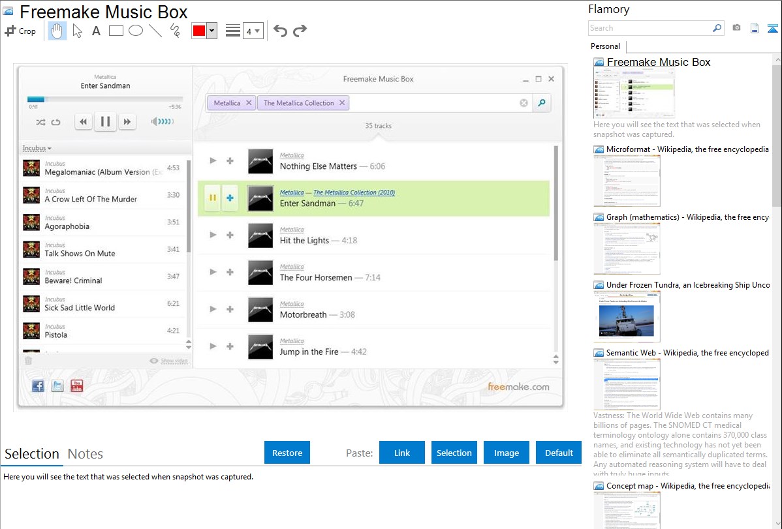Undo the last annotation
This screenshot has height=529, width=782.
coord(280,31)
